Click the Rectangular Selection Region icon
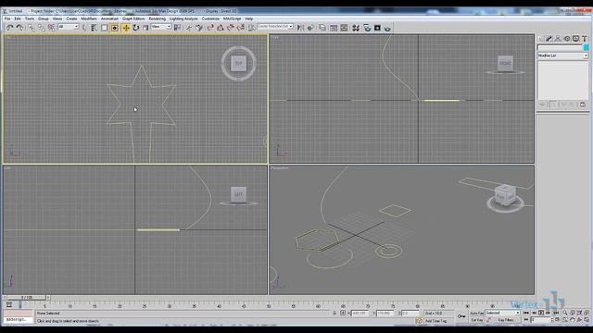Viewport: 593px width, 333px height. coord(105,28)
